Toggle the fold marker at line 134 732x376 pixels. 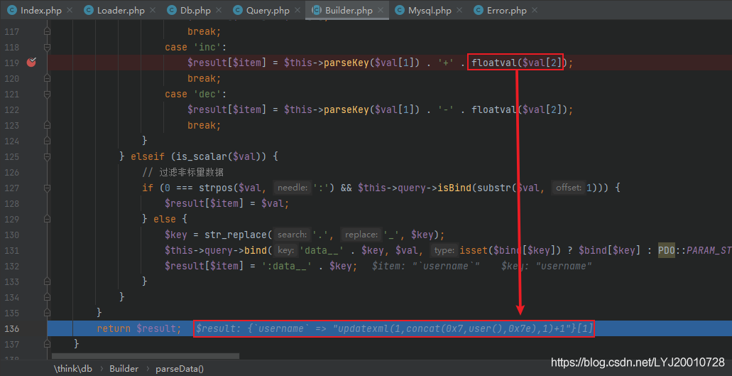[x=47, y=297]
